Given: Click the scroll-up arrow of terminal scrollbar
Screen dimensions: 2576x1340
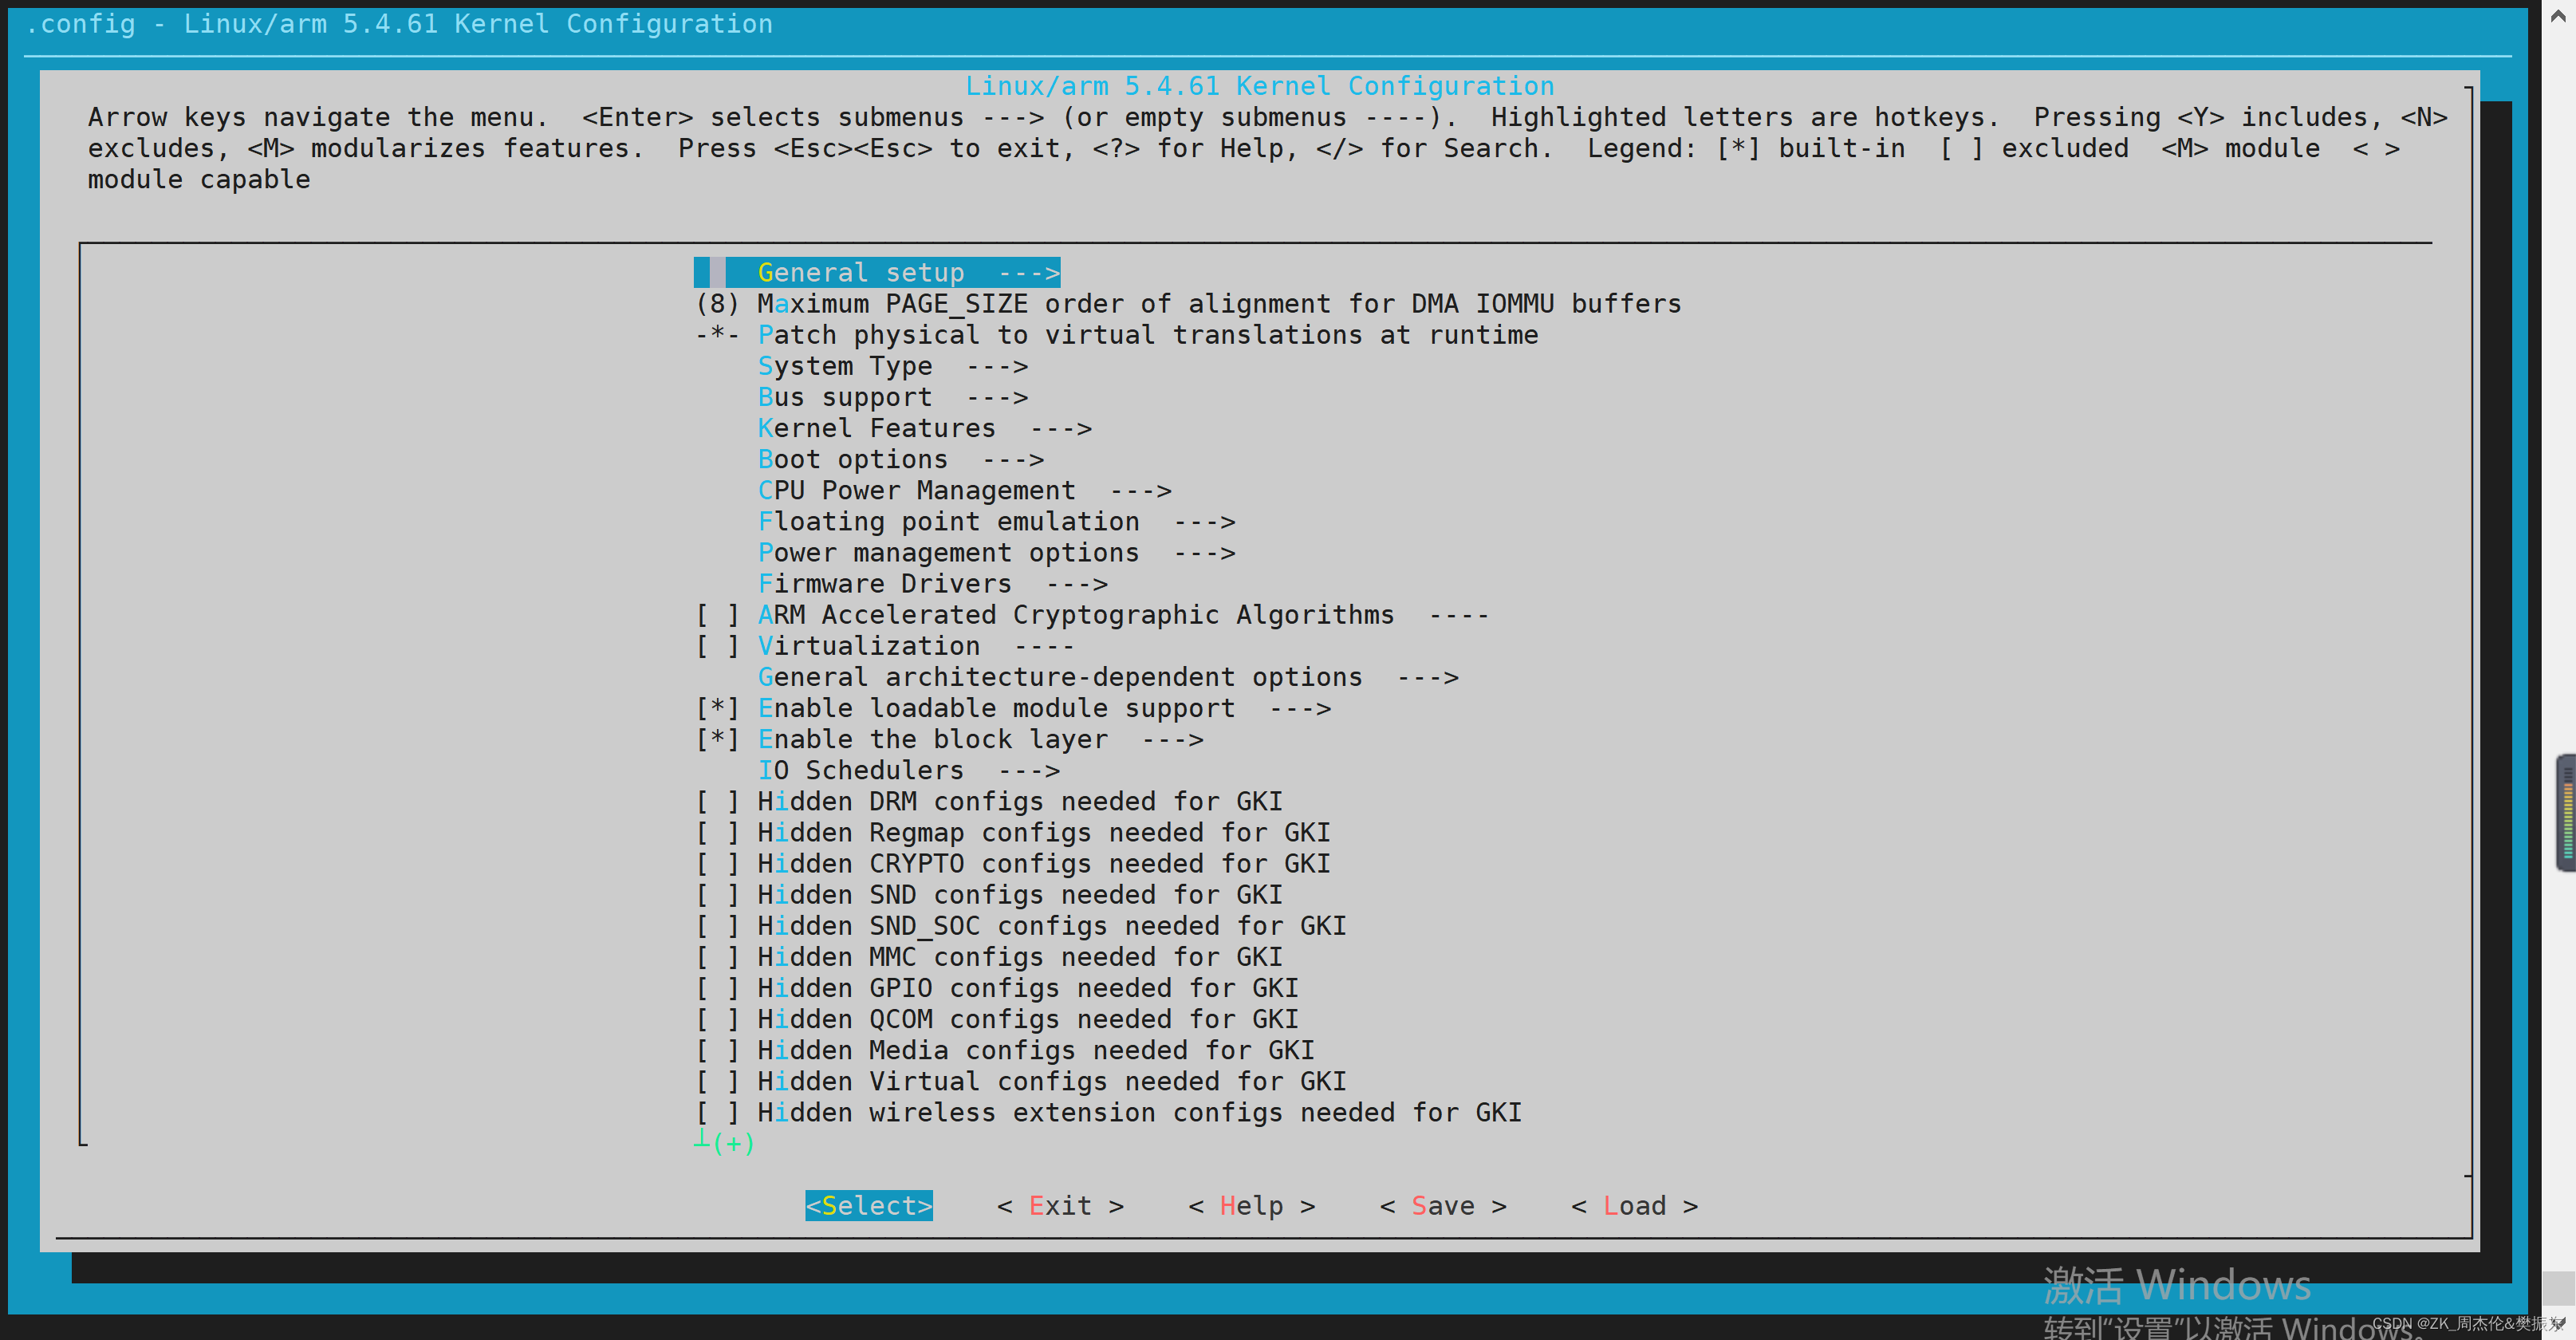Looking at the screenshot, I should point(2558,16).
